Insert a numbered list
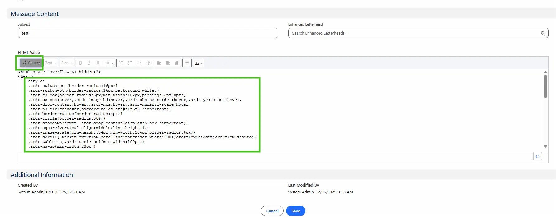The height and width of the screenshot is (218, 556). 121,63
